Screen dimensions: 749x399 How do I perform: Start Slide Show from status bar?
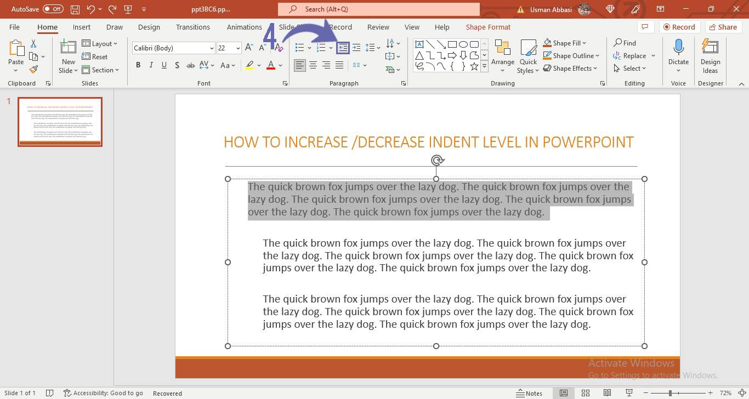[x=629, y=393]
